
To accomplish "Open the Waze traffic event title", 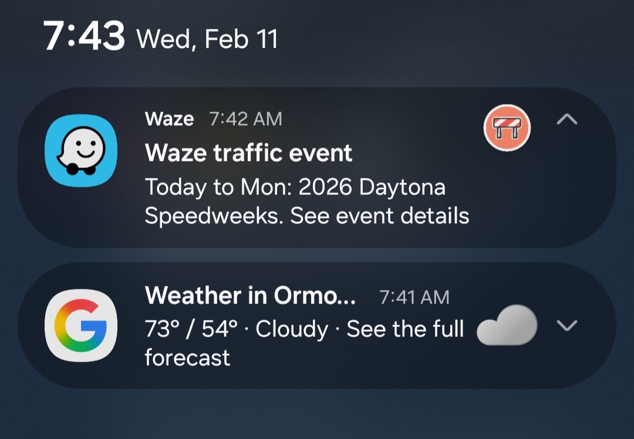I will [x=248, y=153].
